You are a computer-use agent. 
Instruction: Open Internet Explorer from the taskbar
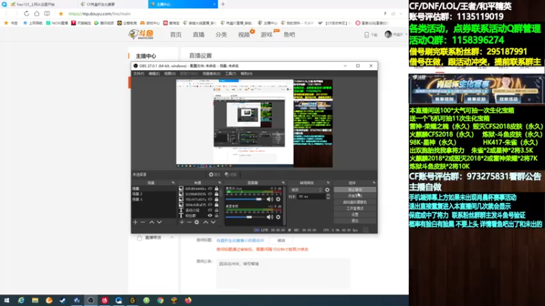pos(21,301)
